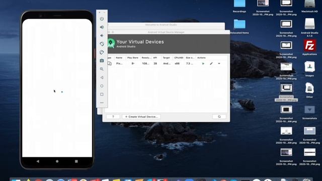
Task: Open Pixel AVD actions dropdown arrow
Action: click(219, 64)
